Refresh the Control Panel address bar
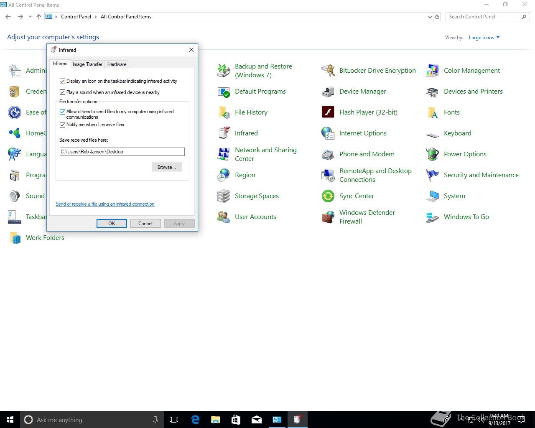This screenshot has height=428, width=535. click(x=437, y=17)
